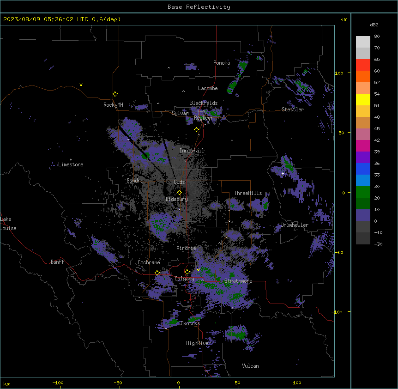
Task: Click the HighRiver label
Action: coord(199,343)
